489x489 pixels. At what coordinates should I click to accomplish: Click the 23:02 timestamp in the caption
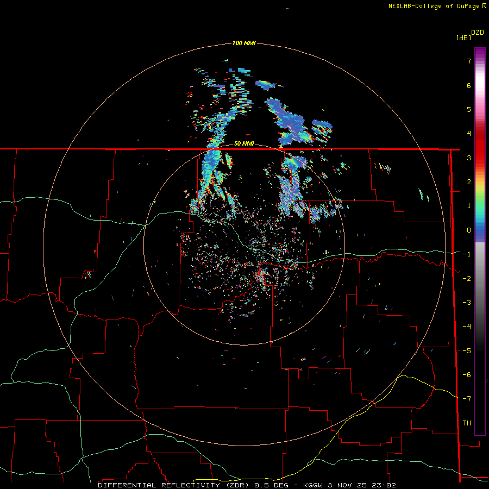point(385,485)
